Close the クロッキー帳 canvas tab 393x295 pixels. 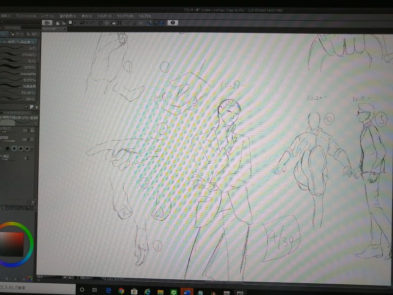[65, 29]
